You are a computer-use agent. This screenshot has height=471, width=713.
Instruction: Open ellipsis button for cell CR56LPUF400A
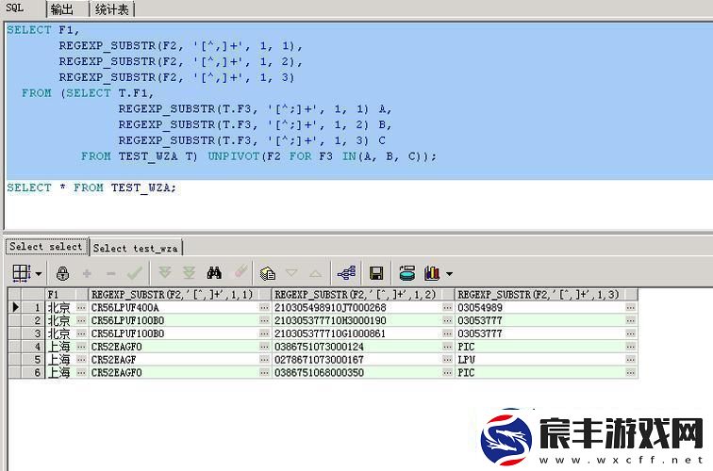pos(264,307)
